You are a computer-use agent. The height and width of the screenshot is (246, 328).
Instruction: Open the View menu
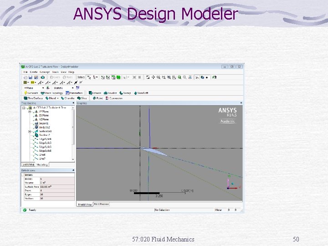pyautogui.click(x=64, y=72)
